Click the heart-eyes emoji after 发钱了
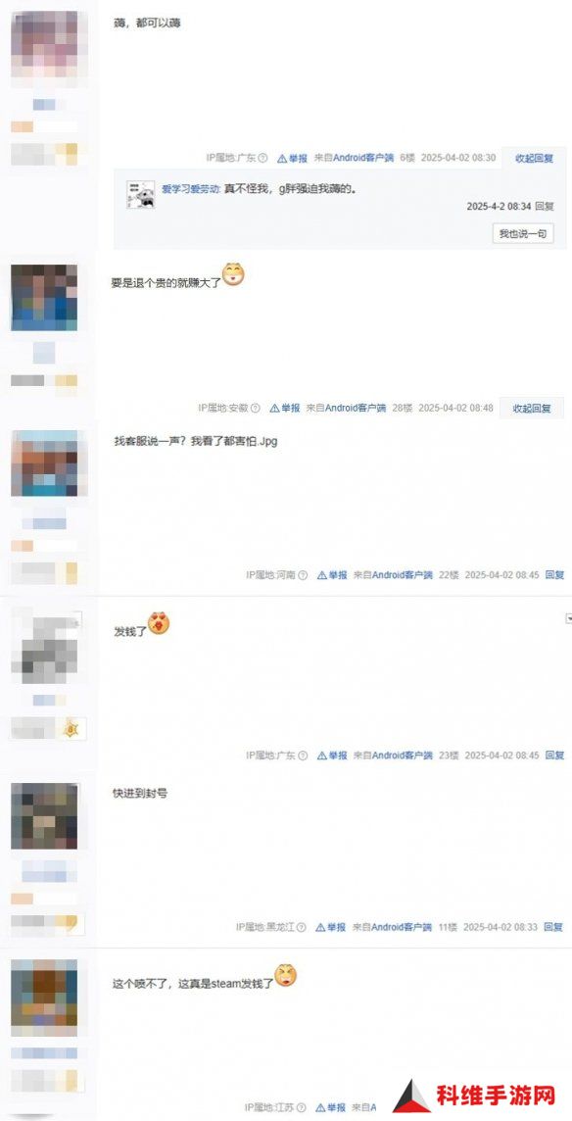Image resolution: width=572 pixels, height=1121 pixels. [x=159, y=622]
